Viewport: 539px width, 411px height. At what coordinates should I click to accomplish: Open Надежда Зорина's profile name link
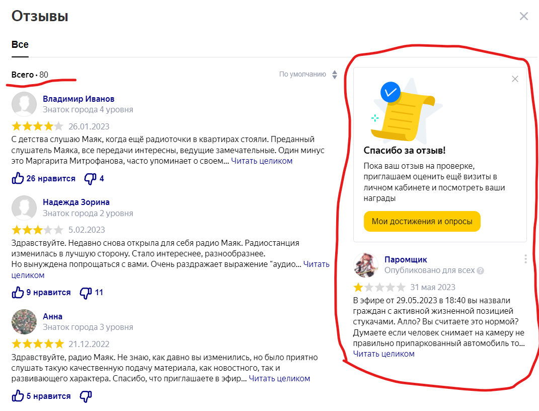(x=76, y=202)
